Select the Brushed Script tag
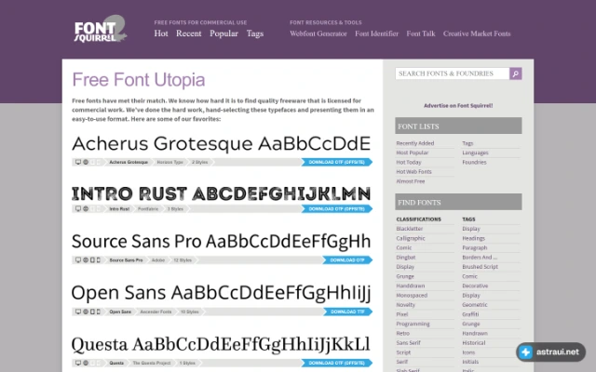Screen dimensions: 596x372 point(481,267)
